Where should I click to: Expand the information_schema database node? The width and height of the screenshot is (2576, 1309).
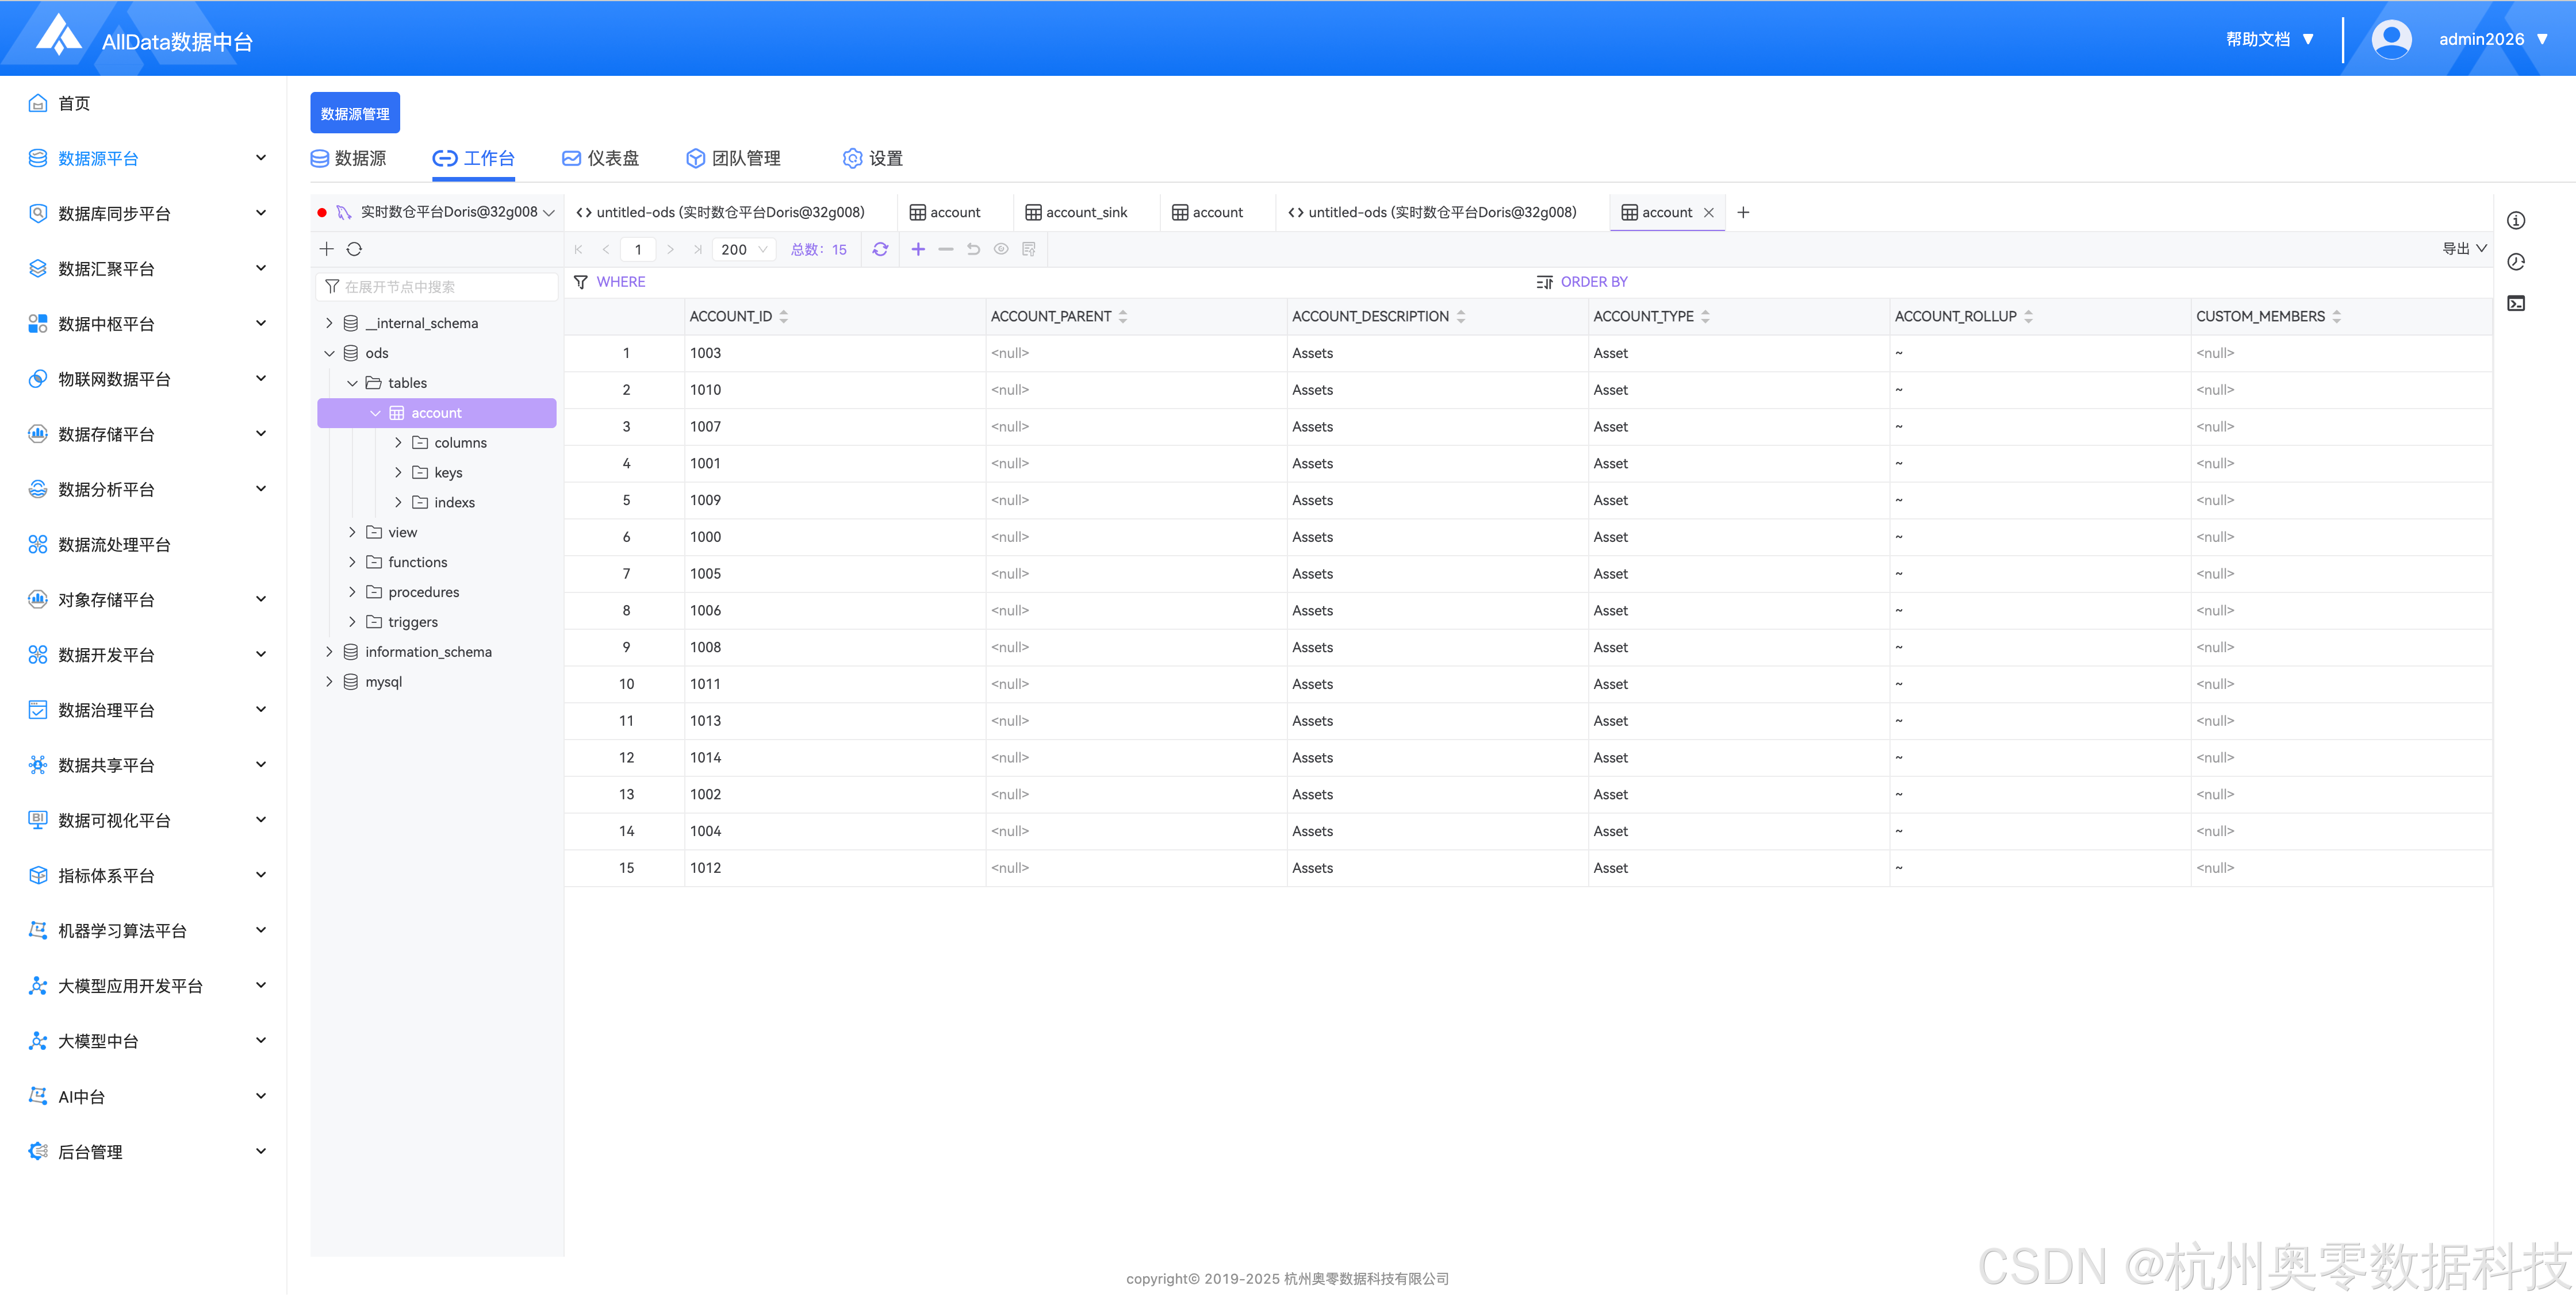(329, 653)
